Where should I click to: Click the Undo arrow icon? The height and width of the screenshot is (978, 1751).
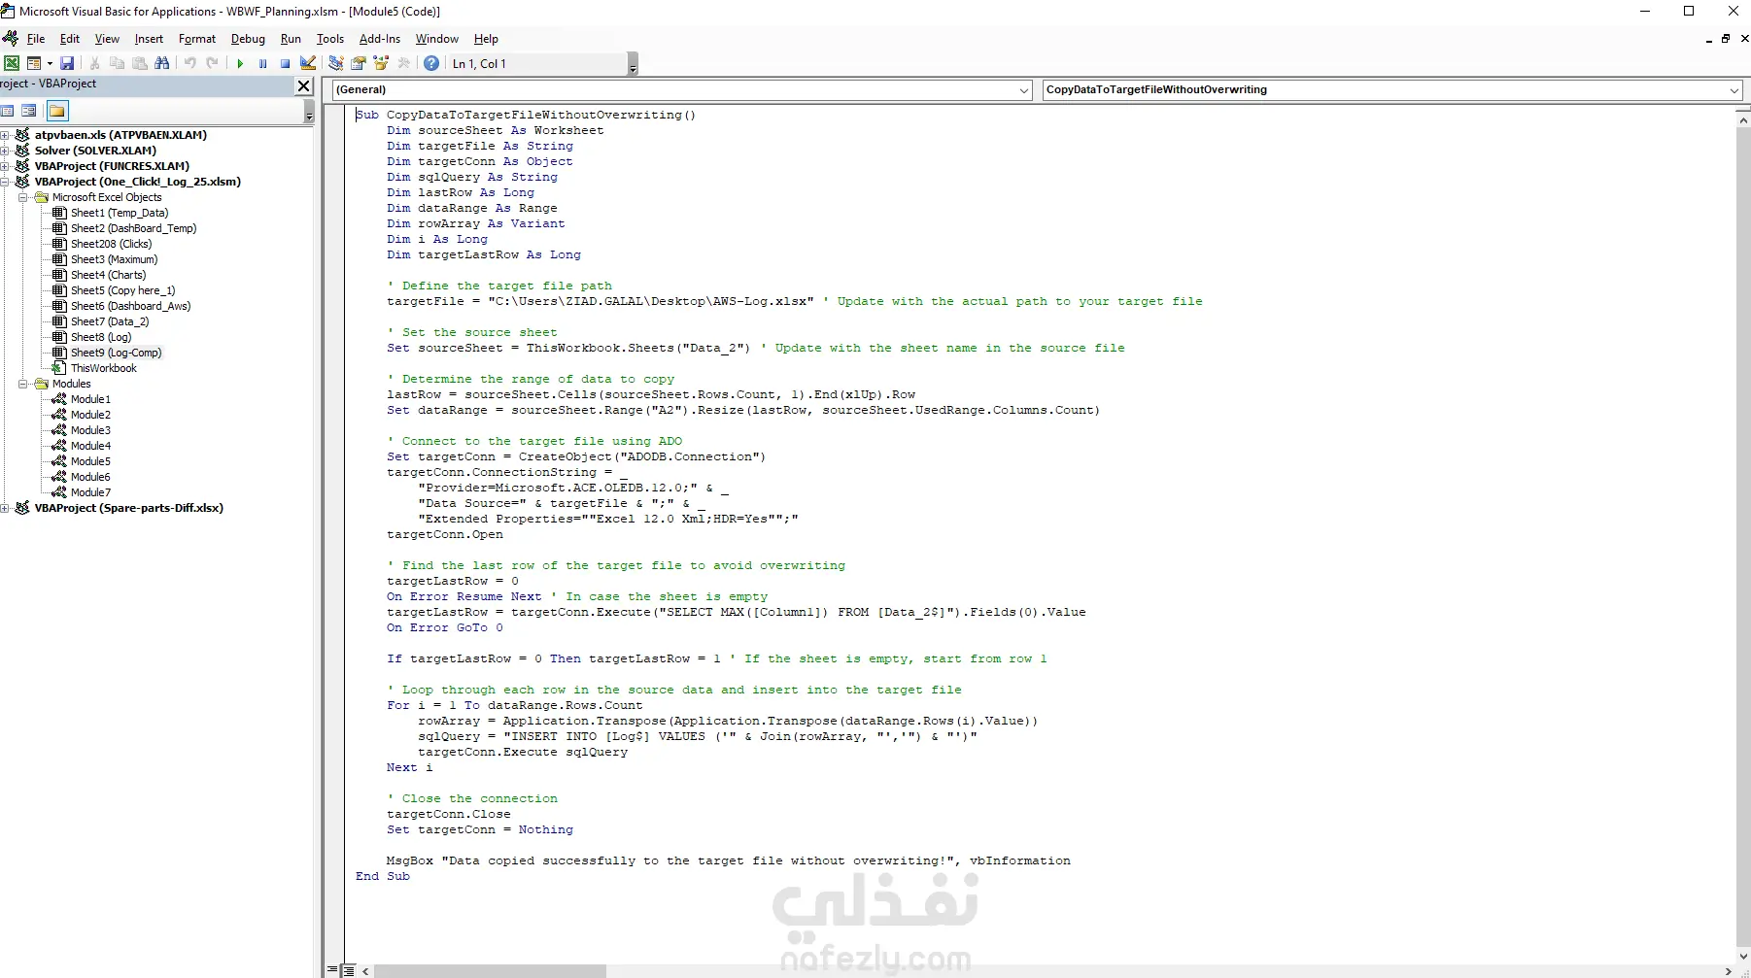coord(189,63)
